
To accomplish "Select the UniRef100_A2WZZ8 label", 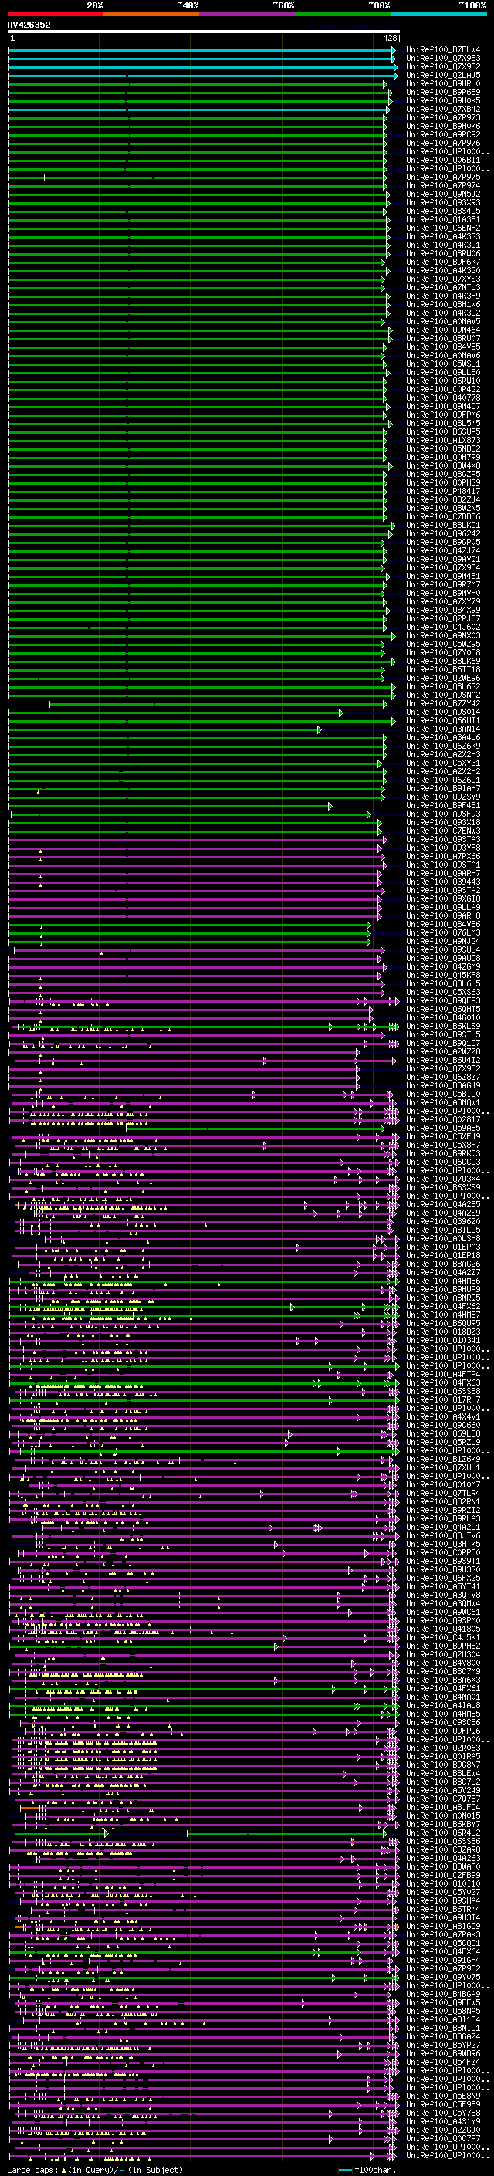I will tap(443, 1051).
